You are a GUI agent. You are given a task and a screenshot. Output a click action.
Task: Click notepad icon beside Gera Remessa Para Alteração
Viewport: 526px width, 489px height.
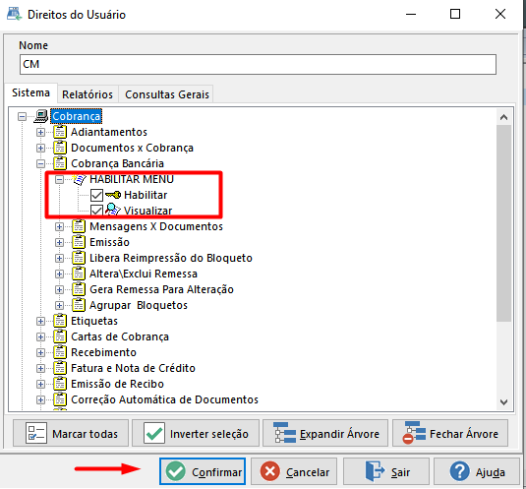tap(79, 289)
